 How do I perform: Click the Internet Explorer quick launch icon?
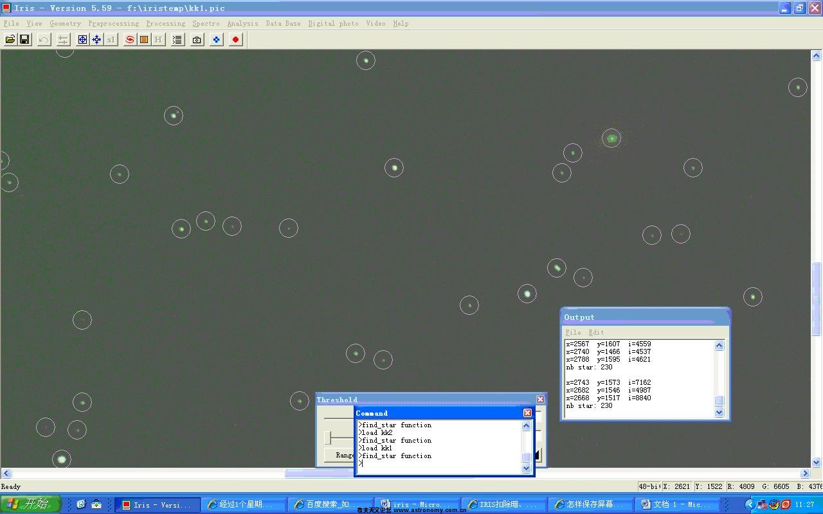click(81, 504)
